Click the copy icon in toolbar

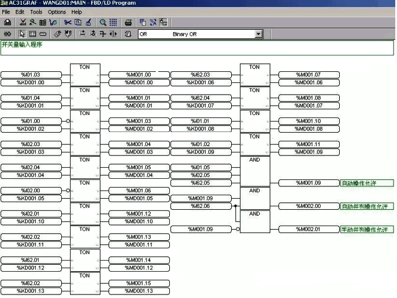click(78, 22)
